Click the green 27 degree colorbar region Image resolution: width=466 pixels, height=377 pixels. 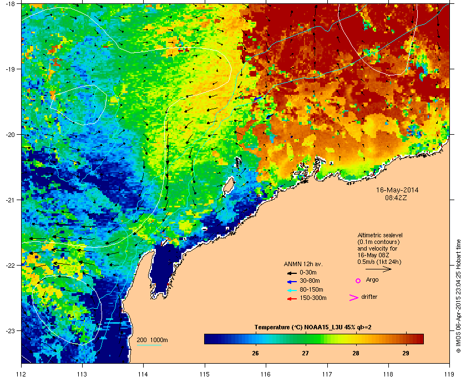(306, 339)
